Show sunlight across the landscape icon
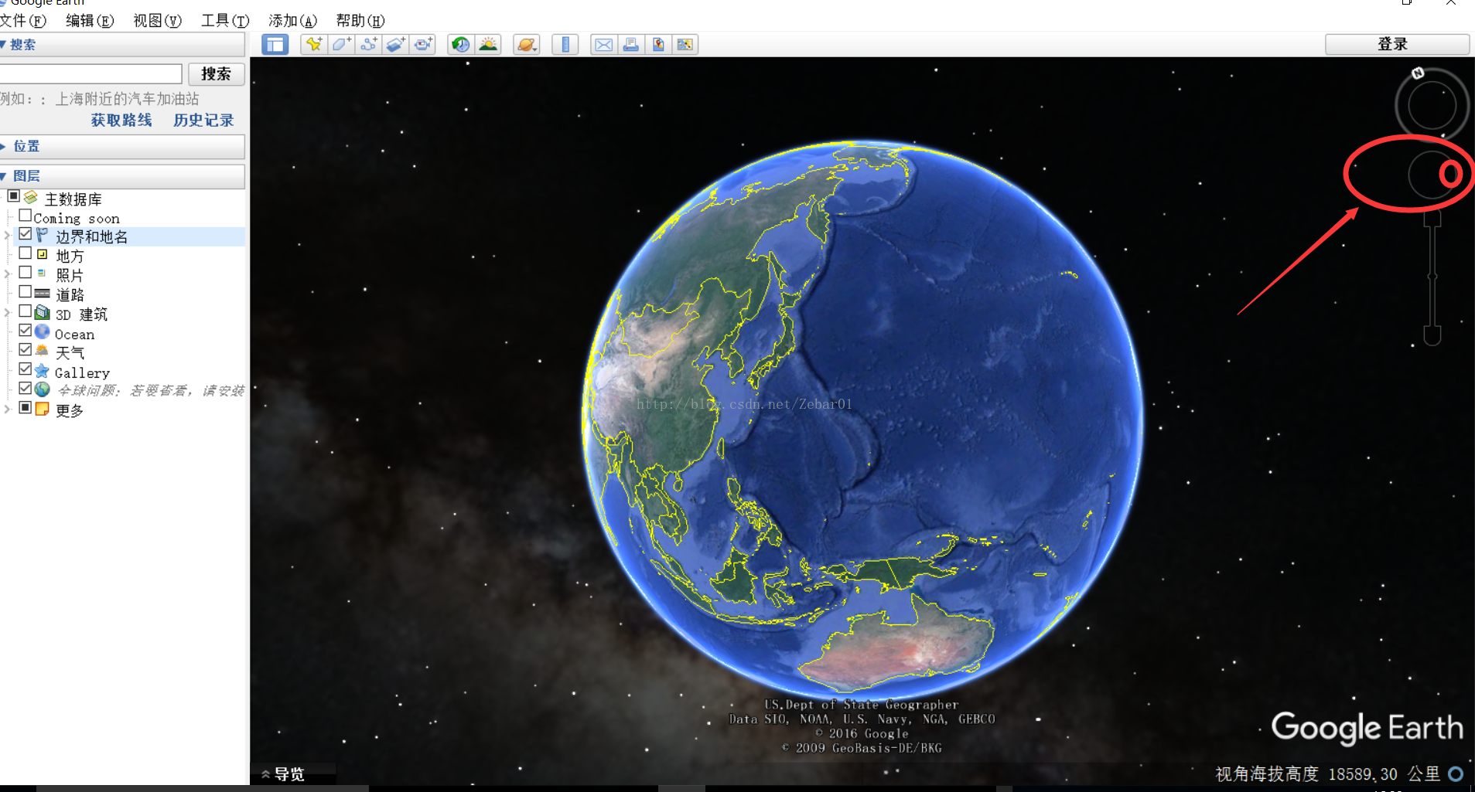This screenshot has height=792, width=1475. coord(488,45)
